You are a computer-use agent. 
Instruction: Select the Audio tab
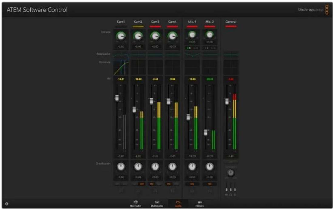coord(178,204)
